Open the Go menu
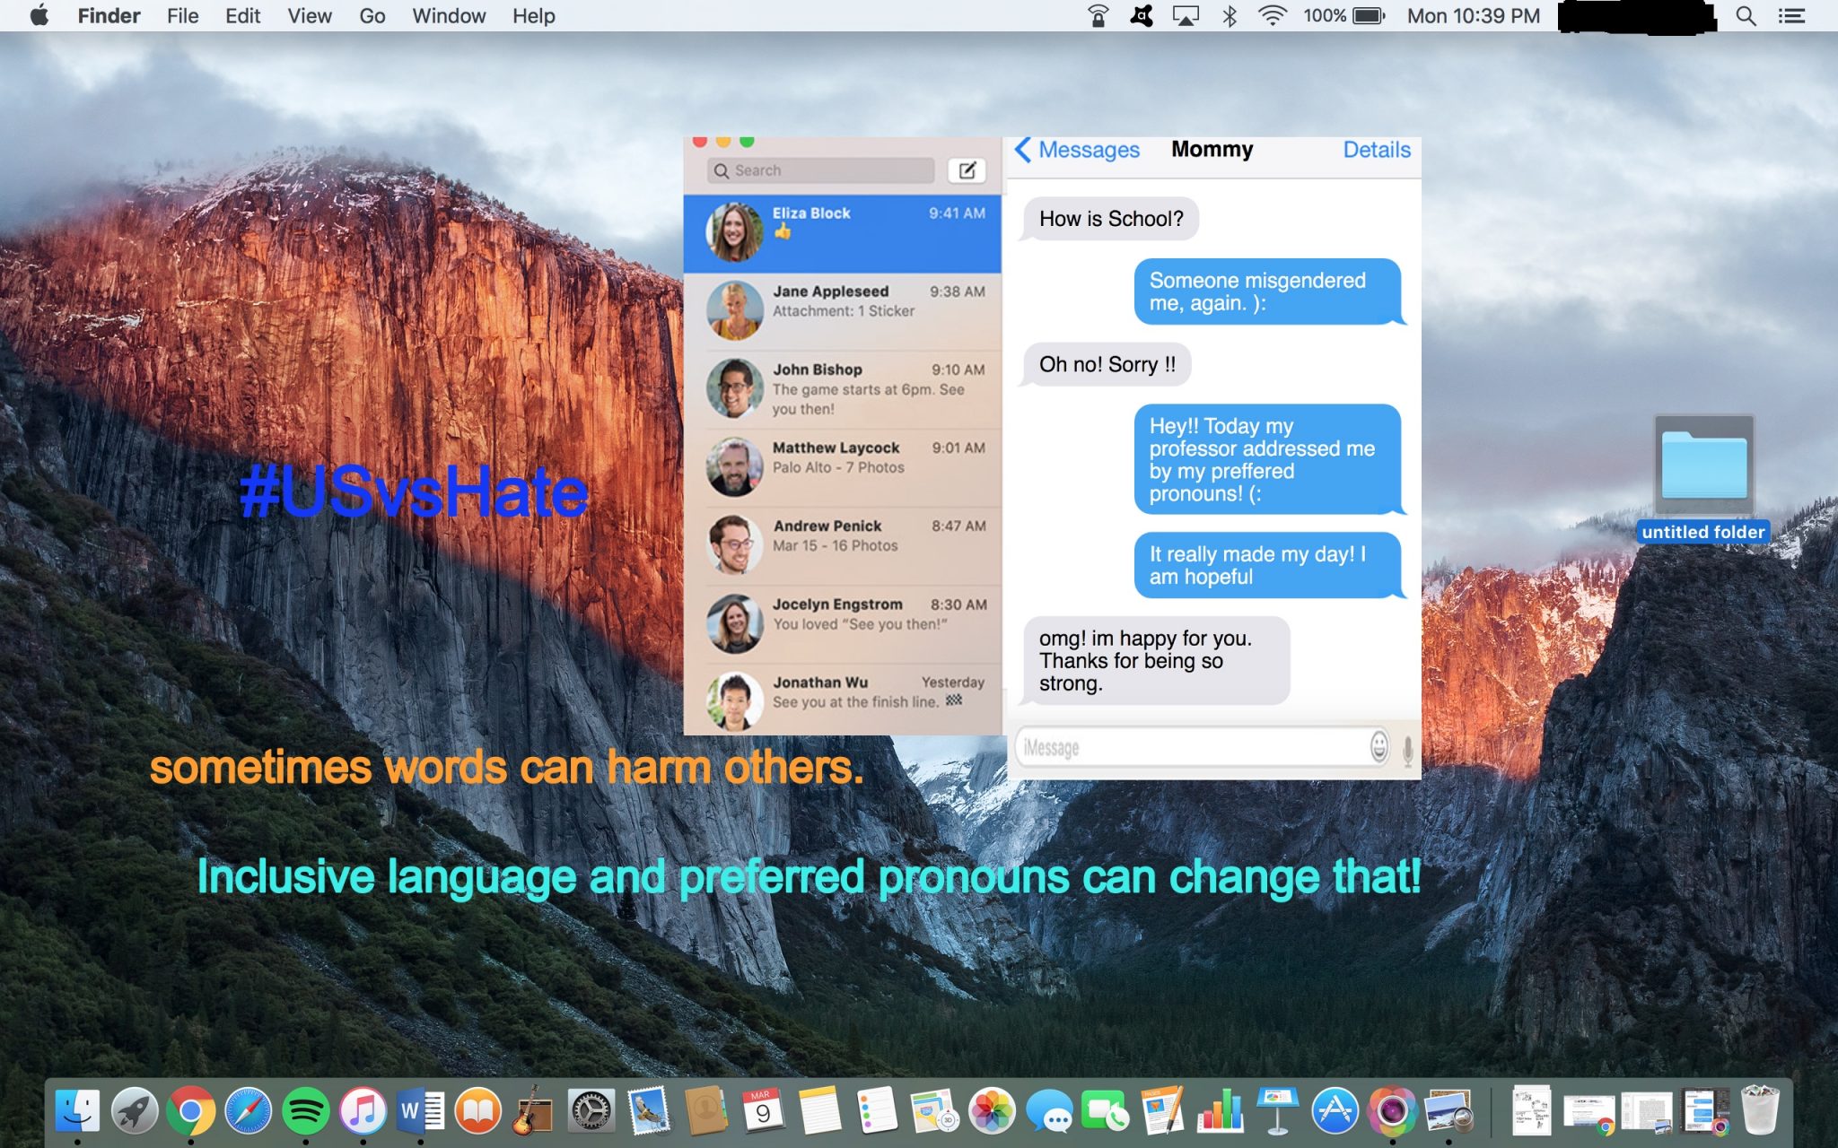This screenshot has height=1148, width=1838. click(x=372, y=16)
